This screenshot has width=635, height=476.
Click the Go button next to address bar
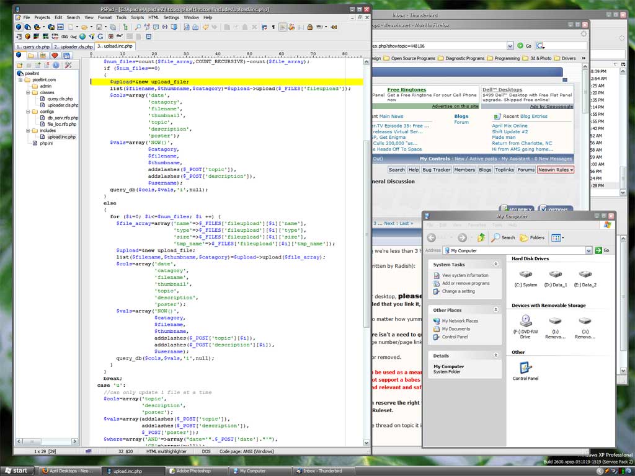602,250
